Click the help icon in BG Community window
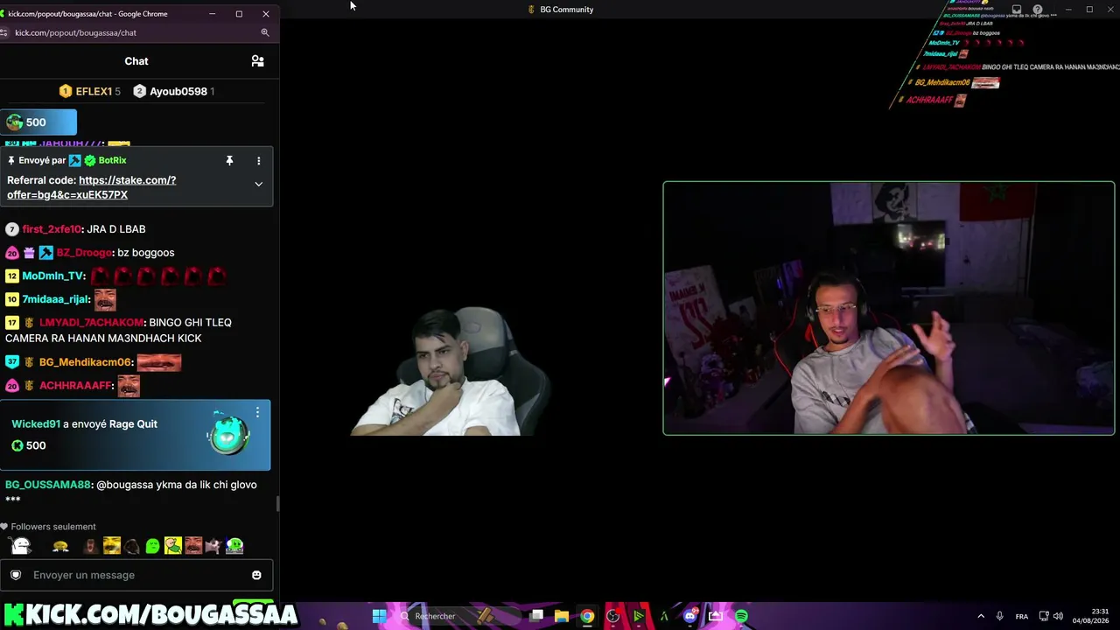1120x630 pixels. 1038,10
